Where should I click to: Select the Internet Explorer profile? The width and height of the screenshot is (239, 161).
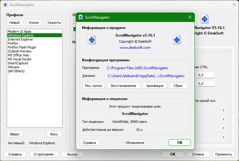(x=35, y=39)
